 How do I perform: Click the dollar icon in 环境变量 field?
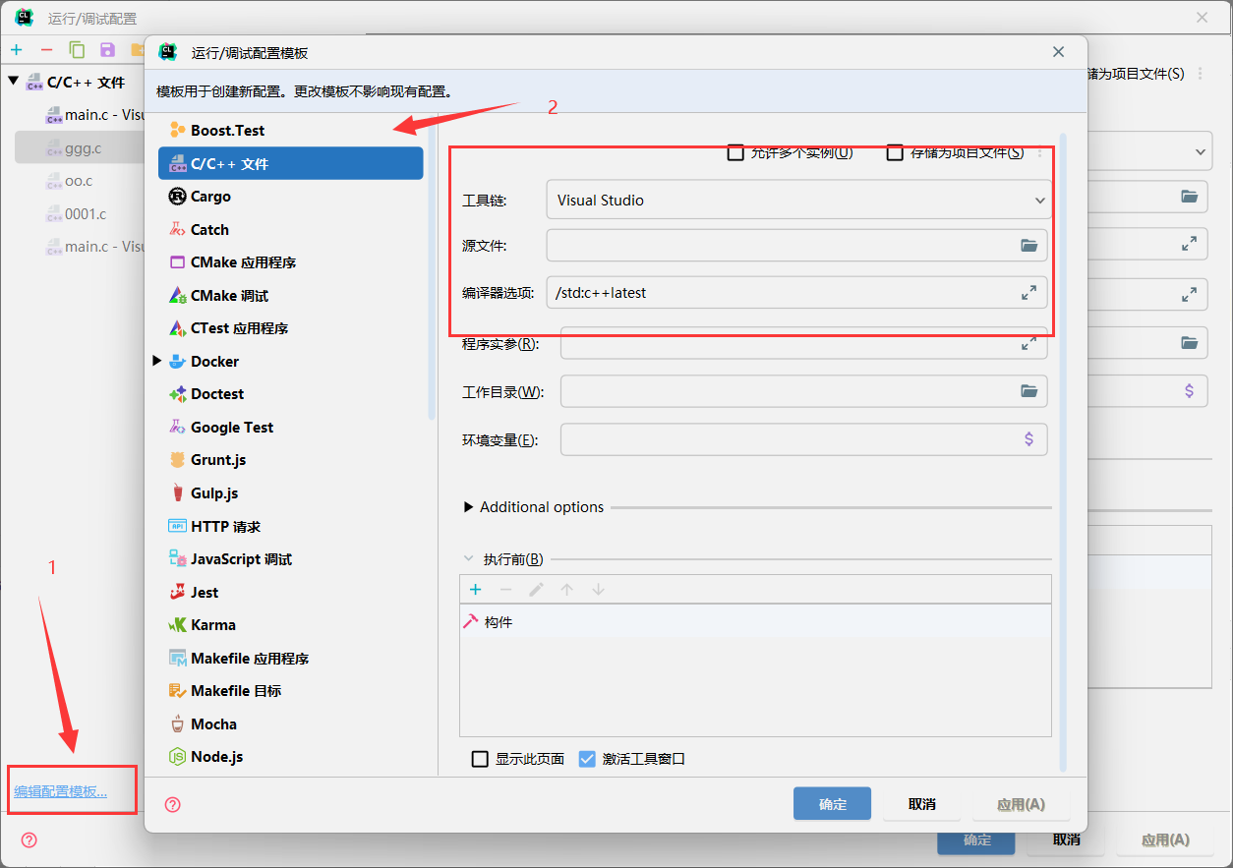click(x=1028, y=439)
